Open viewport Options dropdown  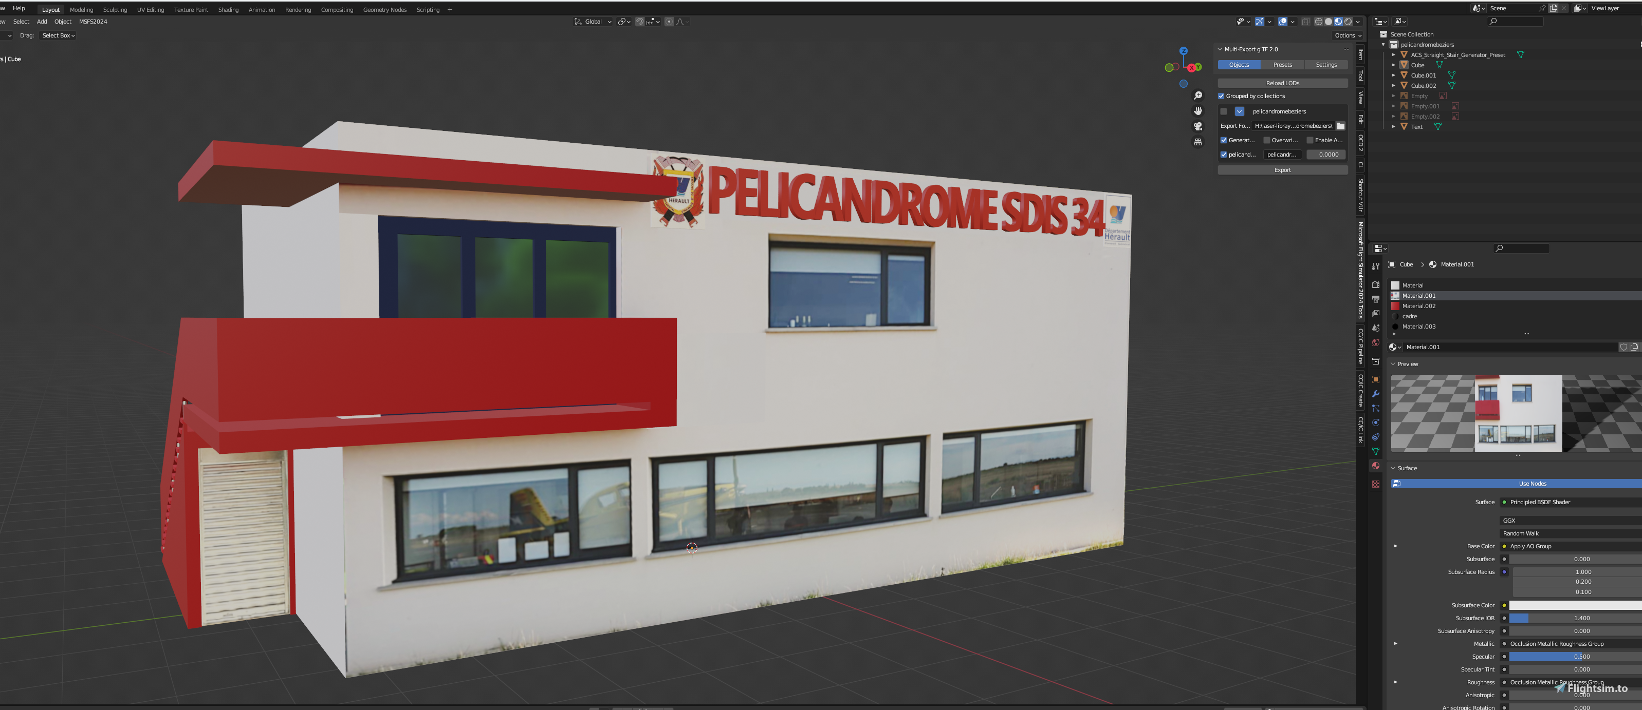1348,35
